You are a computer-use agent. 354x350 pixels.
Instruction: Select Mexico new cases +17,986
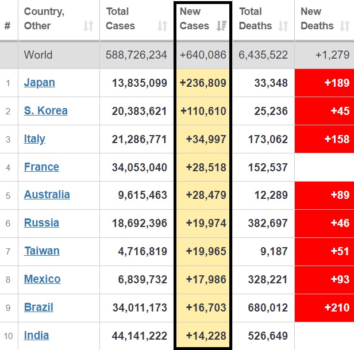pyautogui.click(x=206, y=279)
